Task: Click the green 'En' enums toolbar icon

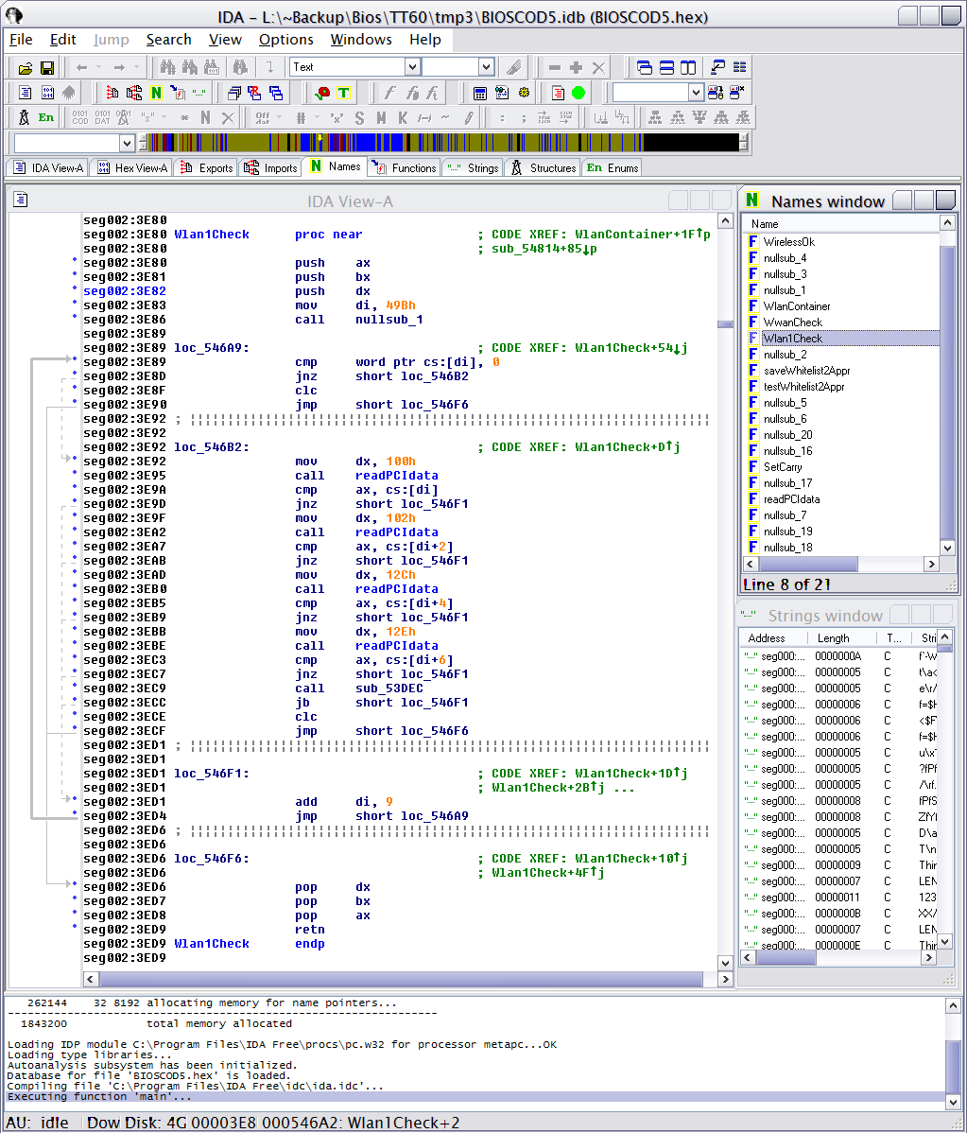Action: (x=46, y=117)
